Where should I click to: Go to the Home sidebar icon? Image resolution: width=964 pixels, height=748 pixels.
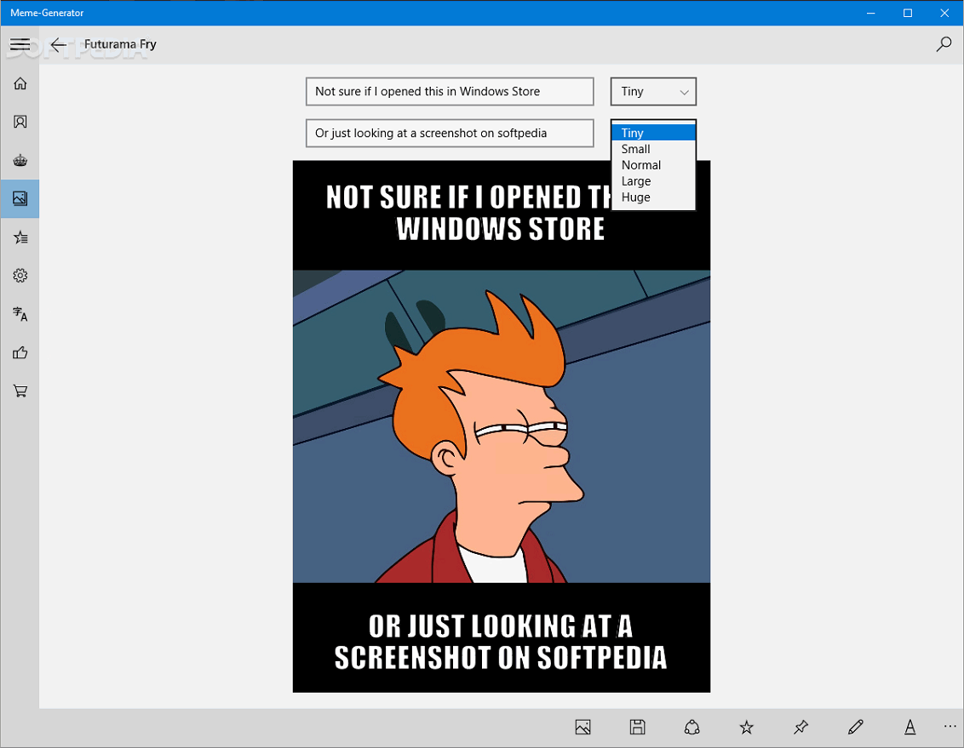point(20,83)
